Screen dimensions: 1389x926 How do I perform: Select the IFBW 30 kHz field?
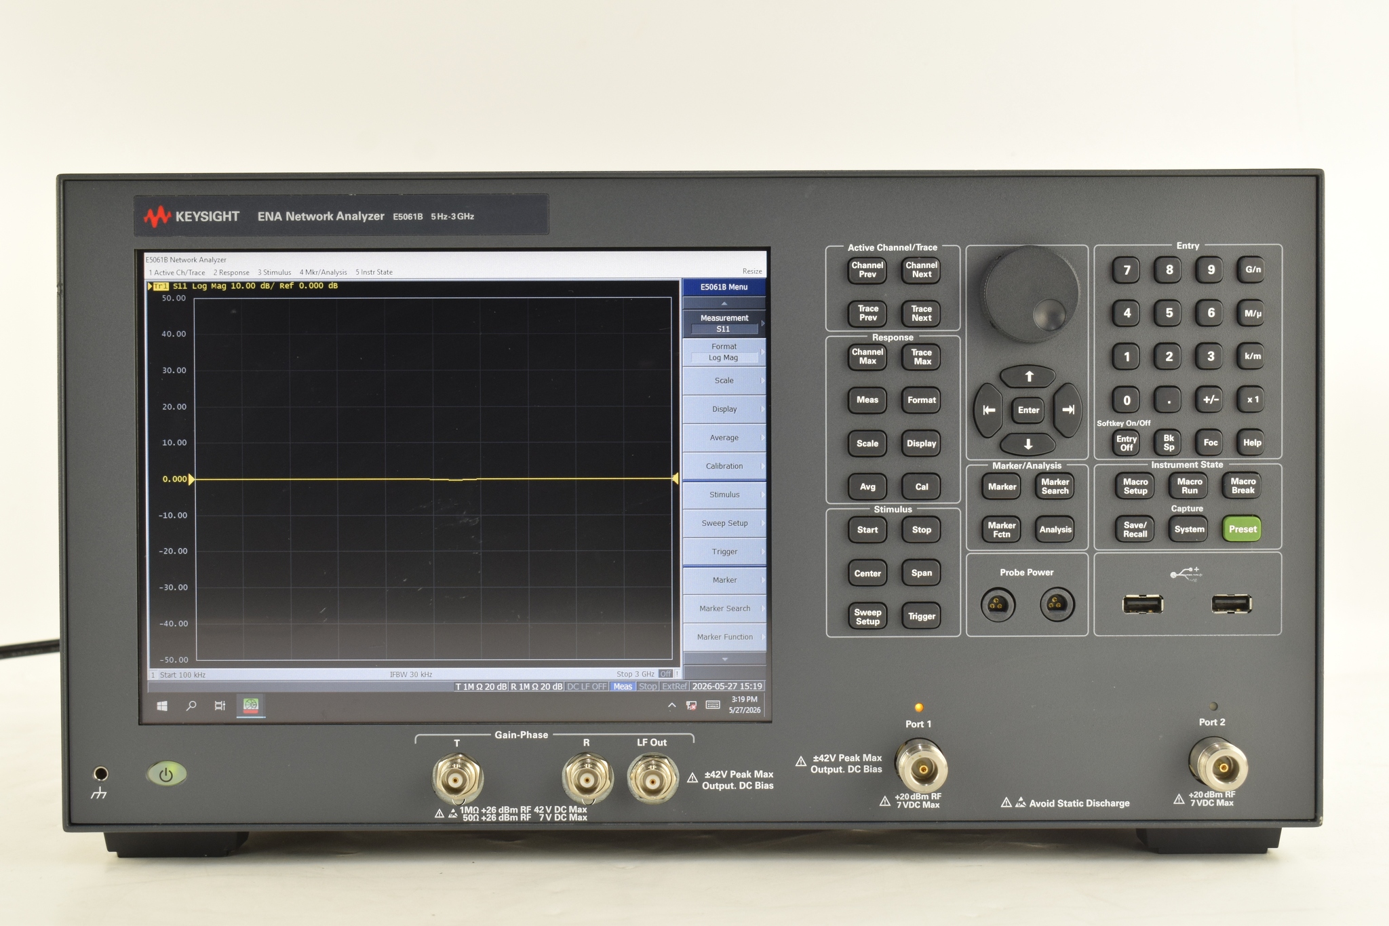coord(411,674)
